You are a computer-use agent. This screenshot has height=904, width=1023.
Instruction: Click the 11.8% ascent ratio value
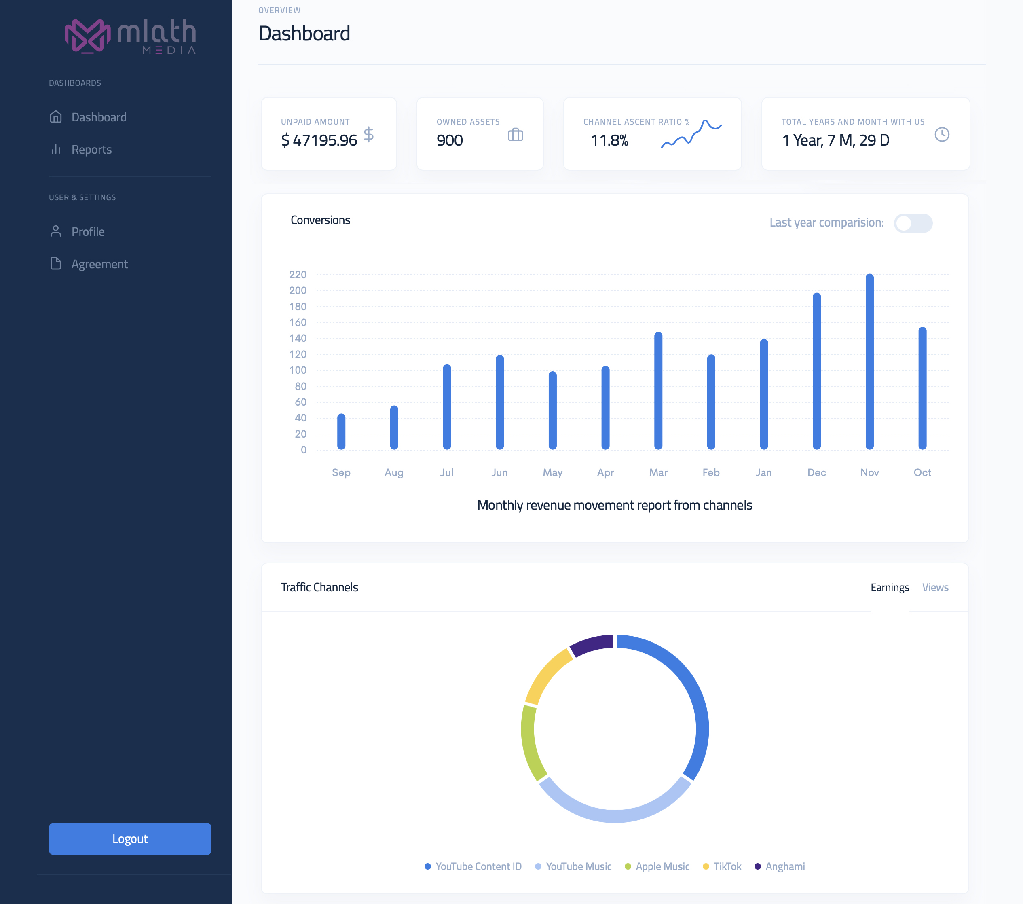(x=609, y=140)
